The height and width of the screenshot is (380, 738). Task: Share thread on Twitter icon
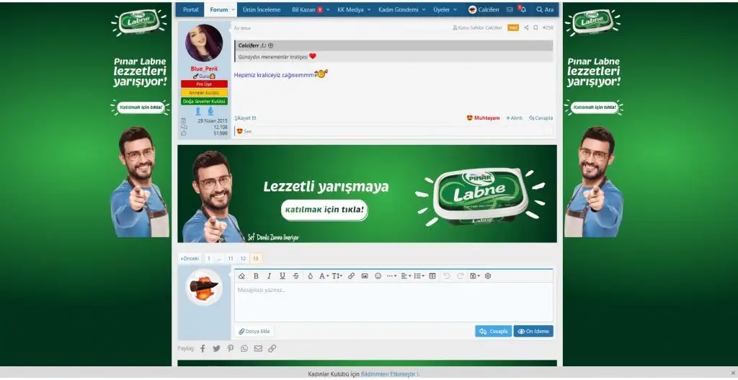[216, 349]
